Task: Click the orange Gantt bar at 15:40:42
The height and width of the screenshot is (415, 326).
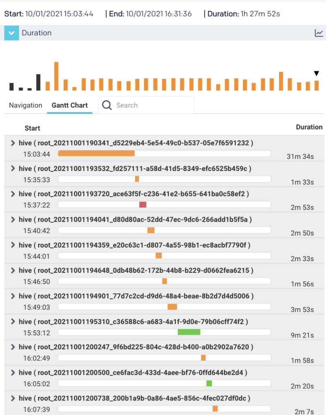Action: tap(151, 230)
